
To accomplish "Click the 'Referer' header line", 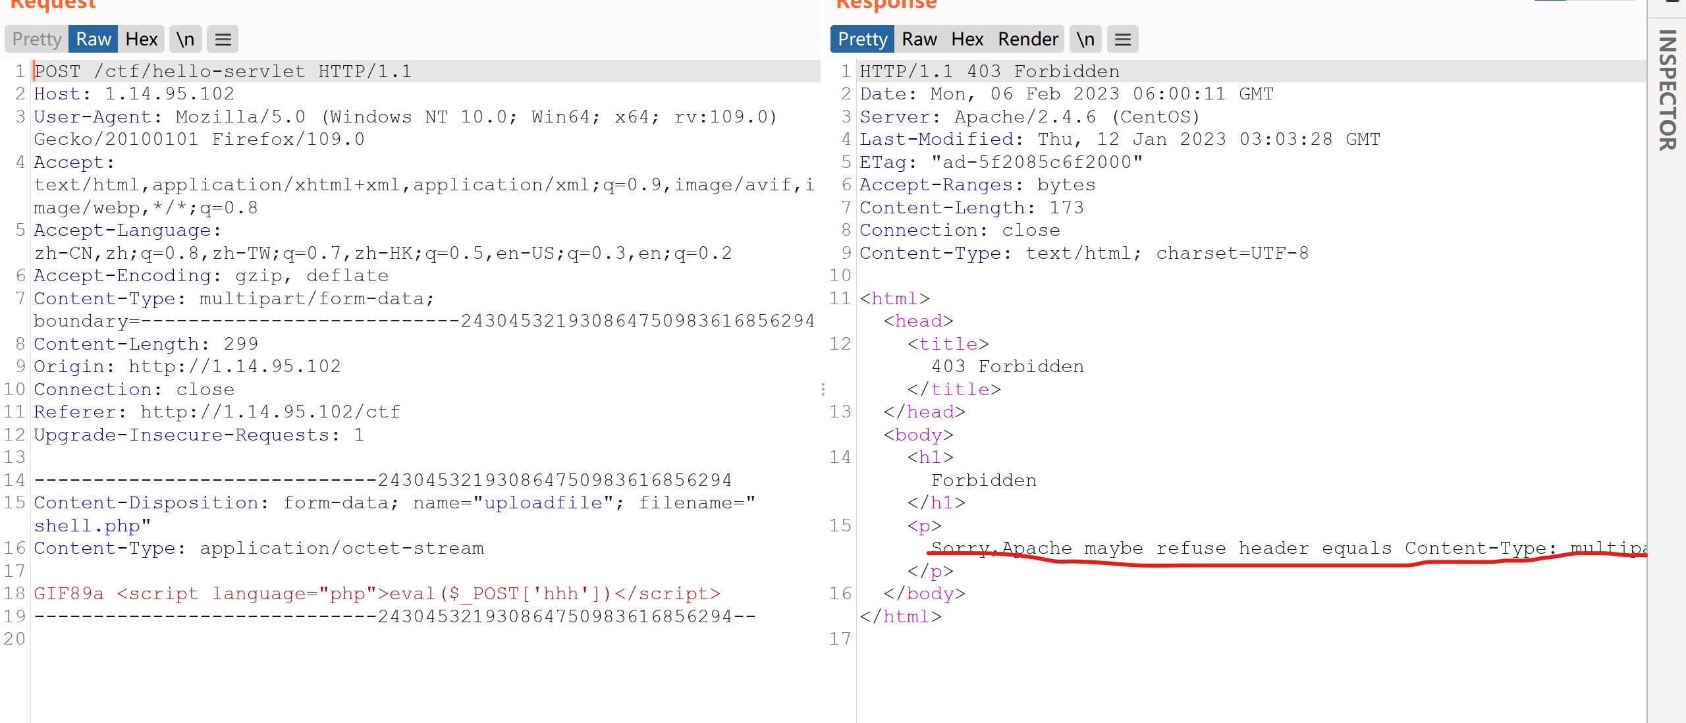I will [217, 412].
